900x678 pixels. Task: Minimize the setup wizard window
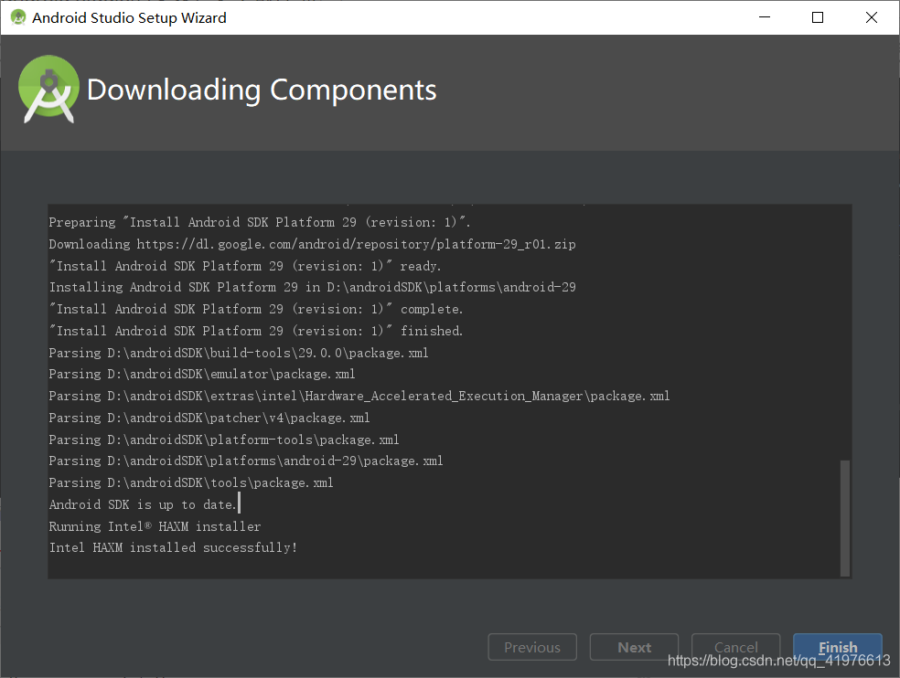[x=764, y=16]
